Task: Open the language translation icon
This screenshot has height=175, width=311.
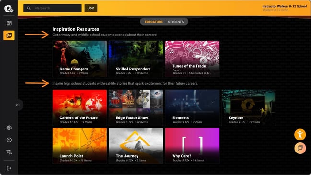Action: pyautogui.click(x=9, y=152)
